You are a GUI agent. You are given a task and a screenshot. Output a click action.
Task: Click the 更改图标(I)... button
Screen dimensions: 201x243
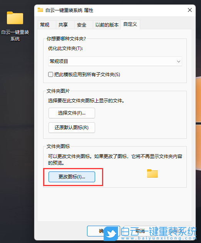[72, 176]
